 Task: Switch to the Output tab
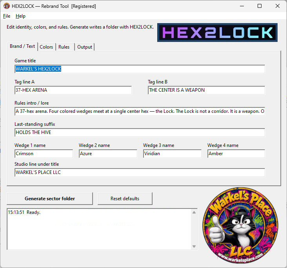click(x=85, y=47)
